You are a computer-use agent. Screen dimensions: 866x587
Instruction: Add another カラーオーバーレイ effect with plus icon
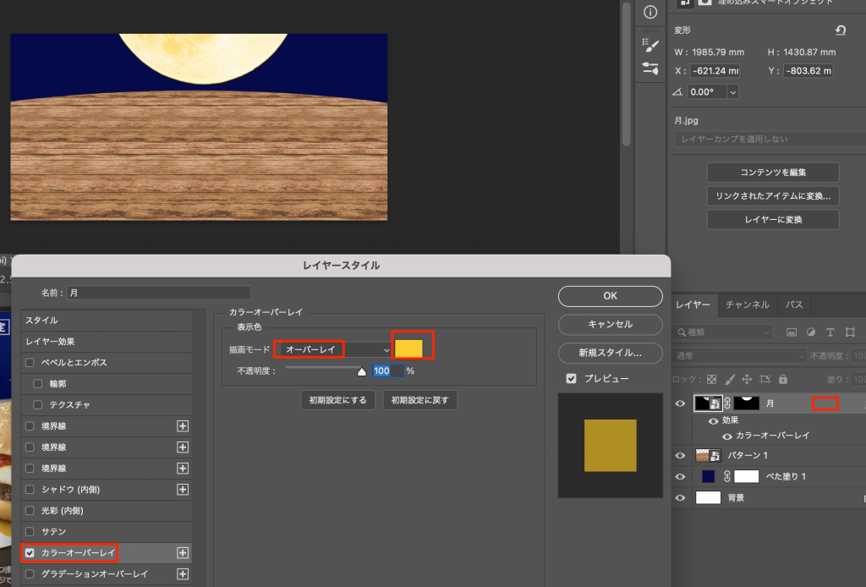[x=182, y=552]
